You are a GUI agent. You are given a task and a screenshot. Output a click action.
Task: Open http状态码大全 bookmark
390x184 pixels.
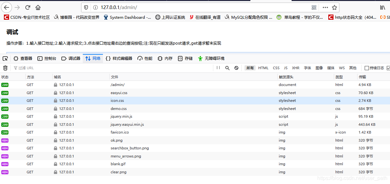(352, 17)
